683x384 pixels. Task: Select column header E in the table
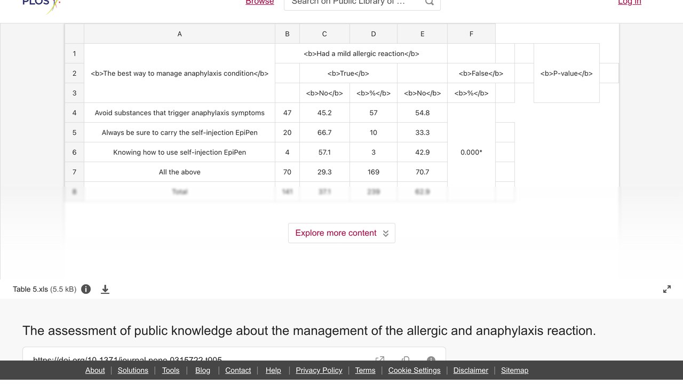pos(422,34)
